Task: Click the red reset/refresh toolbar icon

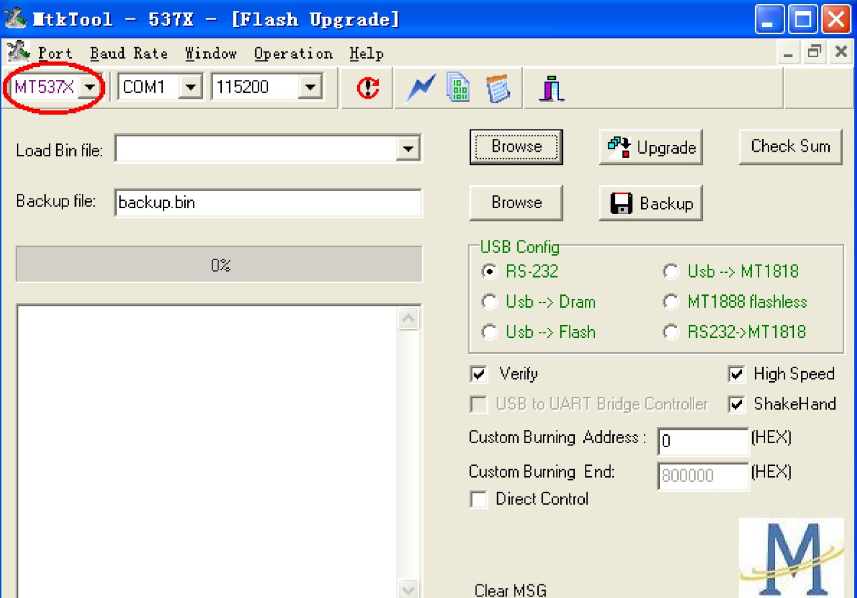Action: coord(367,88)
